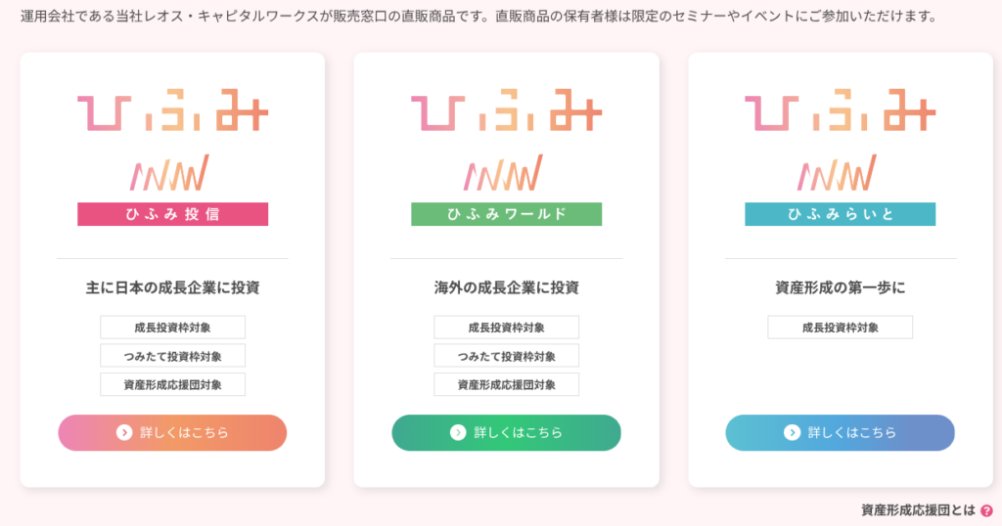Click 資産形成応援団対象 tag under ひふみ投信
The width and height of the screenshot is (1002, 526).
coord(172,384)
